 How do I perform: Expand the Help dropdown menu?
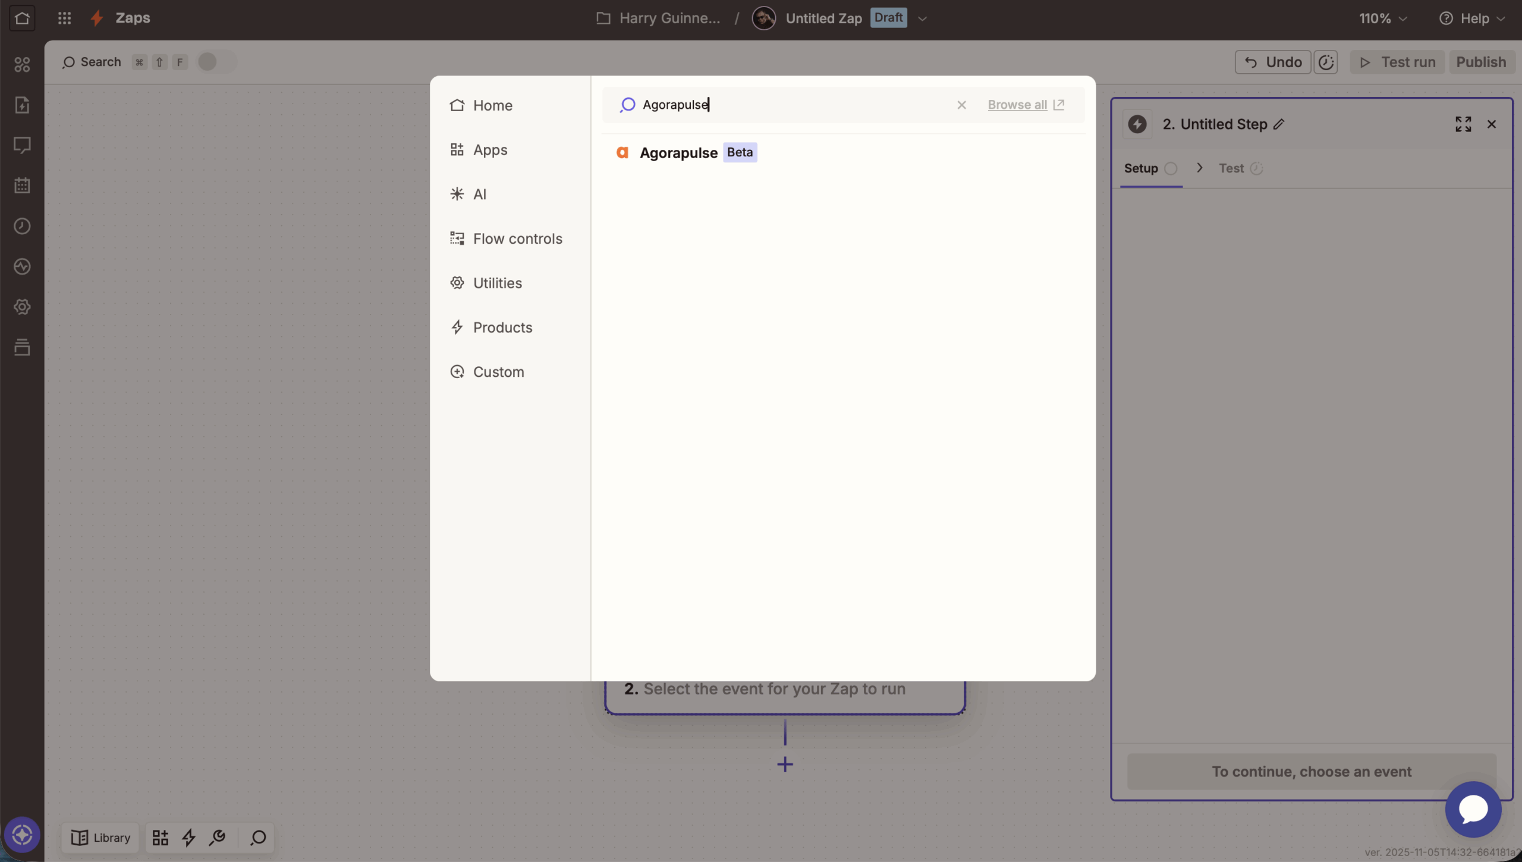[x=1472, y=18]
